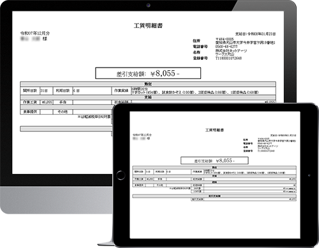Viewport: 319px width, 248px height.
Task: Click the ※は軽減税率 note on monitor
Action: [x=94, y=117]
